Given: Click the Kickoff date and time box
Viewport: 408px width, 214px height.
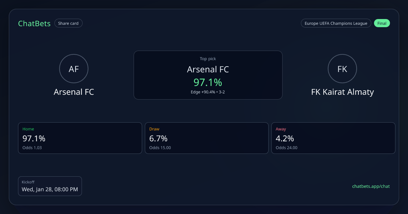Looking at the screenshot, I should point(50,186).
